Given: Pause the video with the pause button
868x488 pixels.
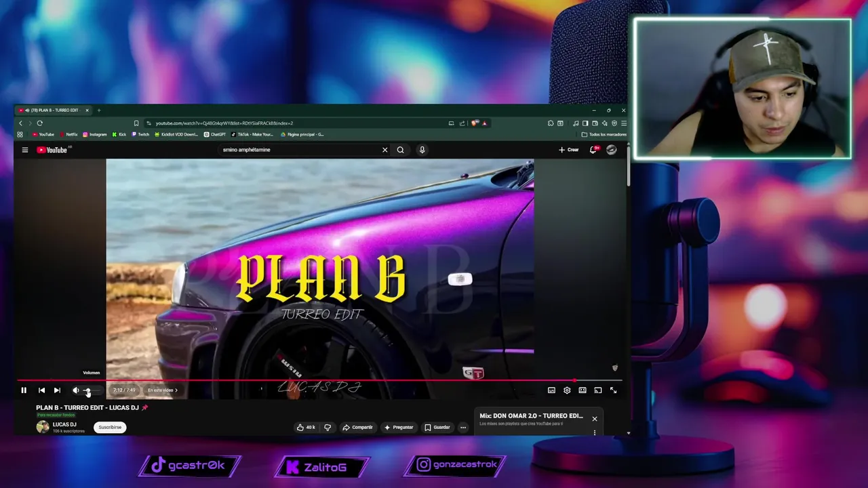Looking at the screenshot, I should point(24,390).
